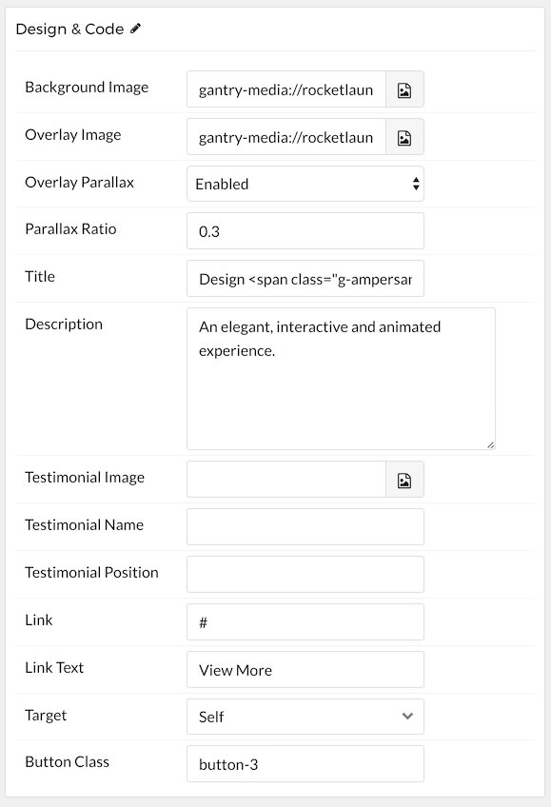This screenshot has width=551, height=807.
Task: Click the Description textarea resize handle
Action: [491, 445]
